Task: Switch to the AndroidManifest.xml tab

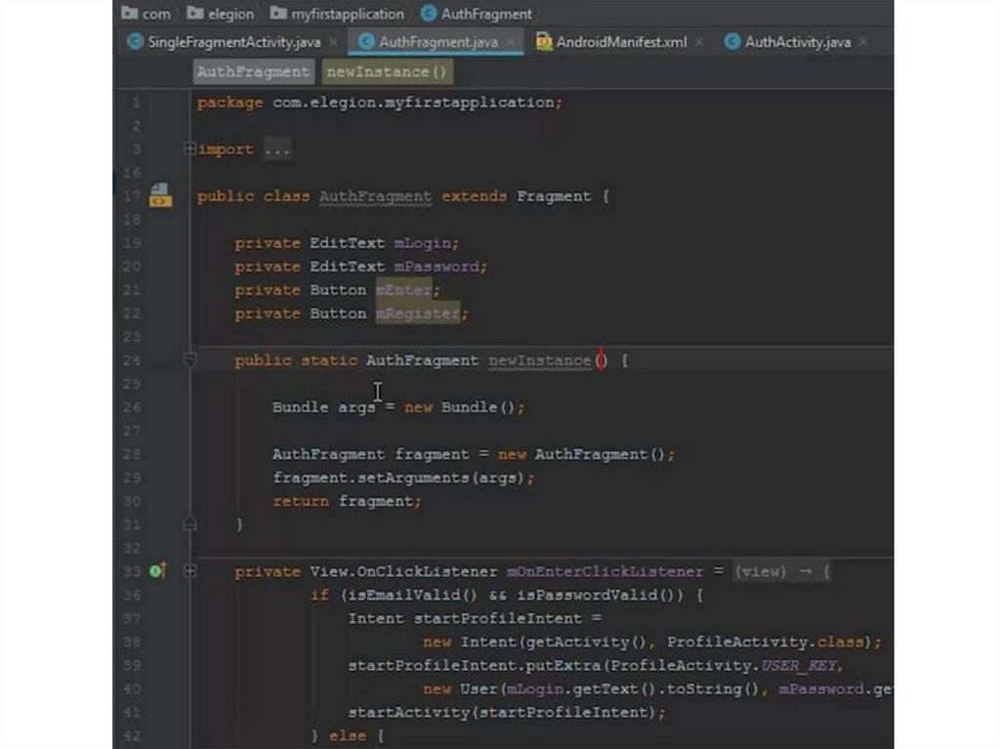Action: 621,42
